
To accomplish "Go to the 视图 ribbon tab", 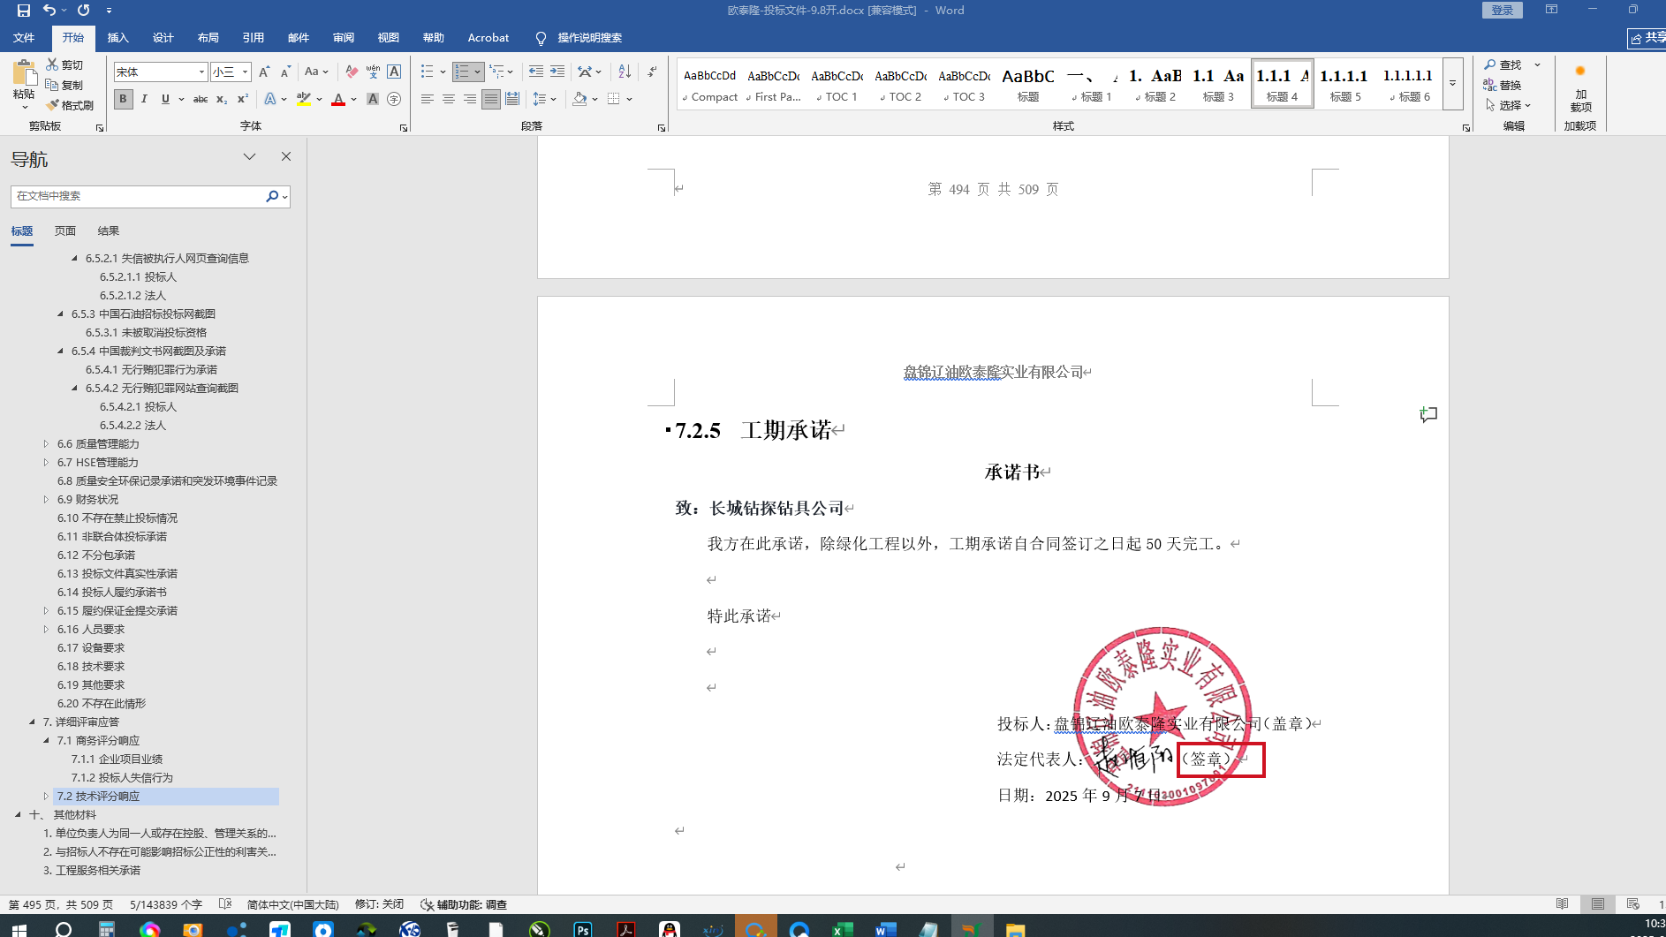I will 389,37.
